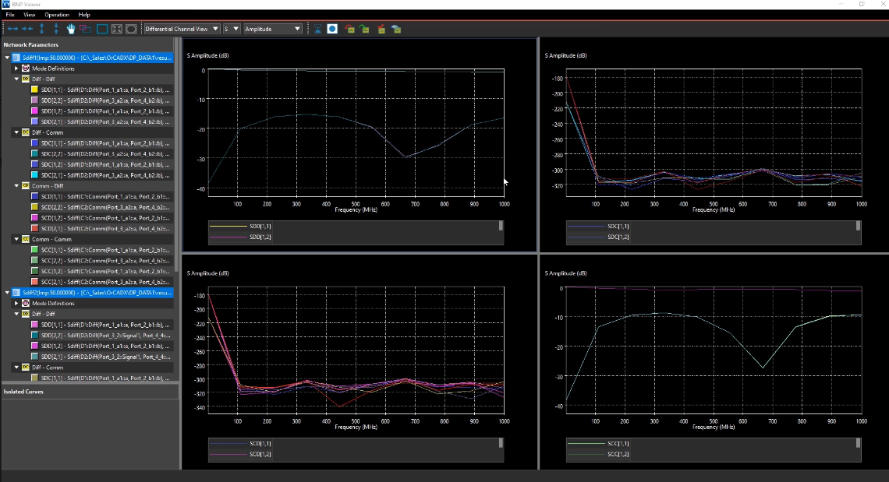Click the zoom region overlapping-rectangles icon

pyautogui.click(x=85, y=29)
